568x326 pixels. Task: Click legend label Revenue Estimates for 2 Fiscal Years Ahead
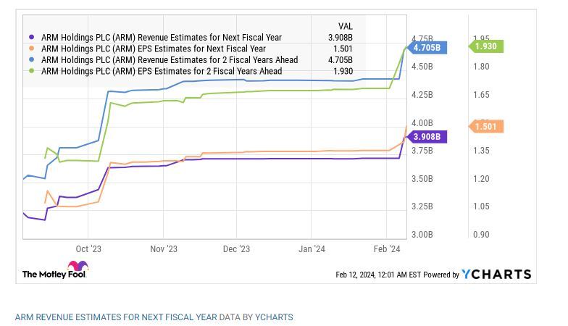(x=170, y=60)
